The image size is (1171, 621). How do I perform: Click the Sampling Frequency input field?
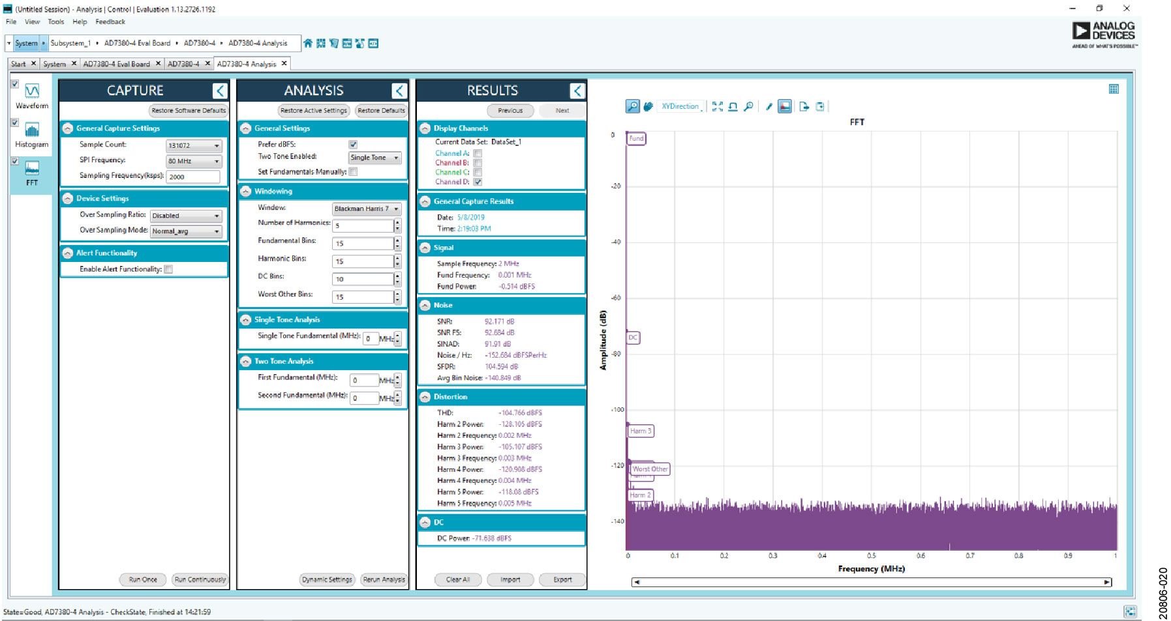(193, 177)
